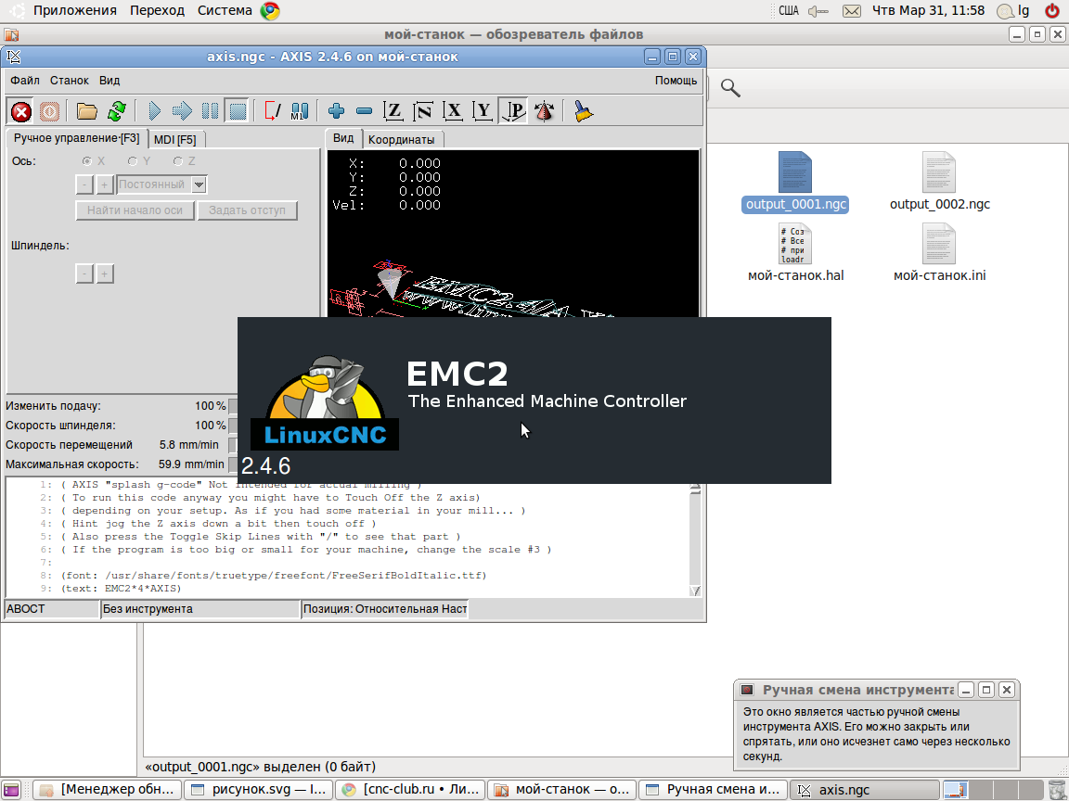Clear live plot with the brush icon
This screenshot has height=801, width=1069.
[582, 111]
